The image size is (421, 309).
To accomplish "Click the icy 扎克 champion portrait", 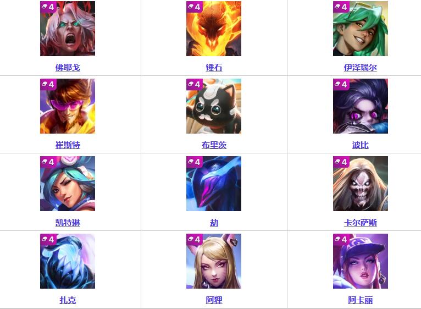I will 68,261.
